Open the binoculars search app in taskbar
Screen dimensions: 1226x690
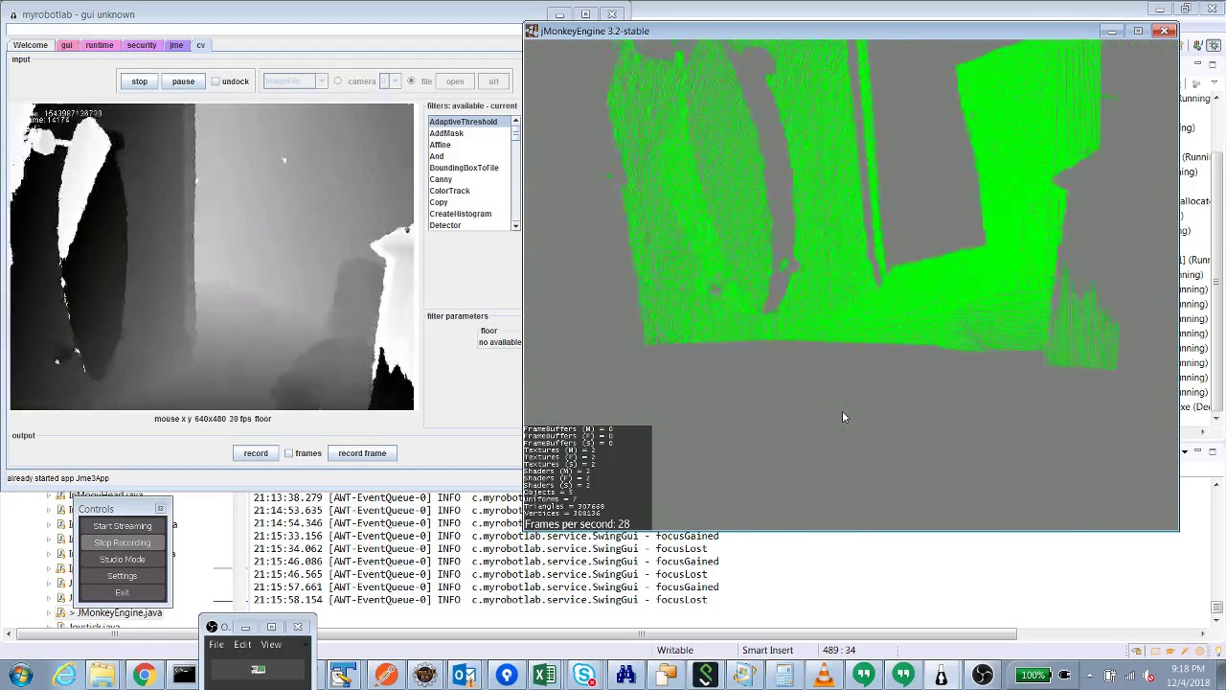pos(625,676)
